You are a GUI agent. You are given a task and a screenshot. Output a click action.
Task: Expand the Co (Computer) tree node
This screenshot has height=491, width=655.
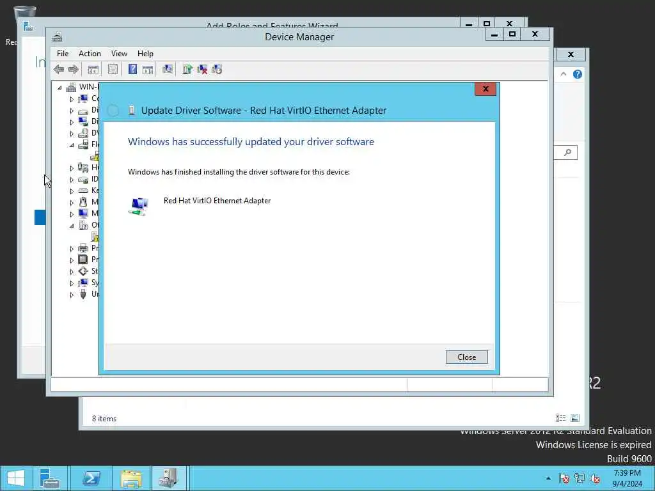click(x=72, y=99)
